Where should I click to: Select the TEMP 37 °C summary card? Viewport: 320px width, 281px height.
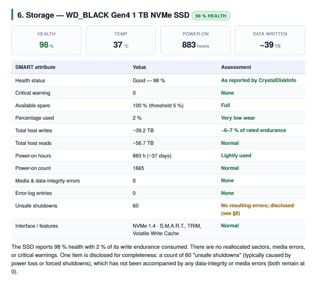[x=121, y=40]
